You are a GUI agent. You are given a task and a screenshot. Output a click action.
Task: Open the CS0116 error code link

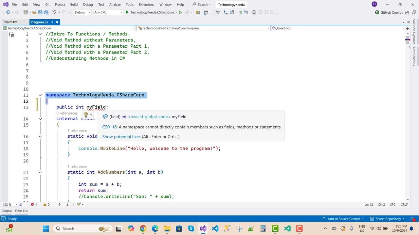point(109,127)
